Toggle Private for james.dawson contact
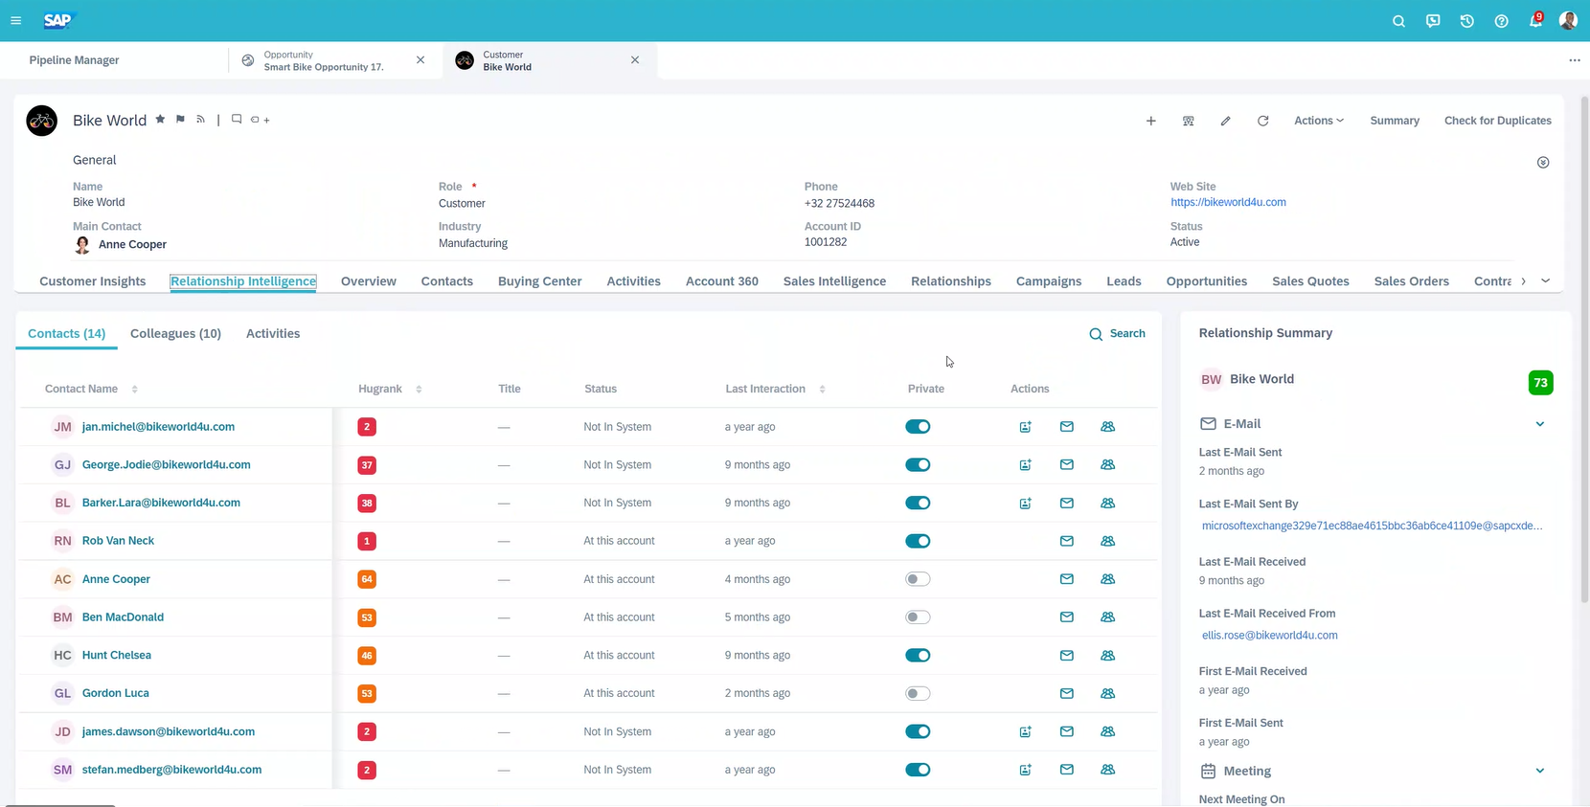Screen dimensions: 1590x807 click(918, 731)
